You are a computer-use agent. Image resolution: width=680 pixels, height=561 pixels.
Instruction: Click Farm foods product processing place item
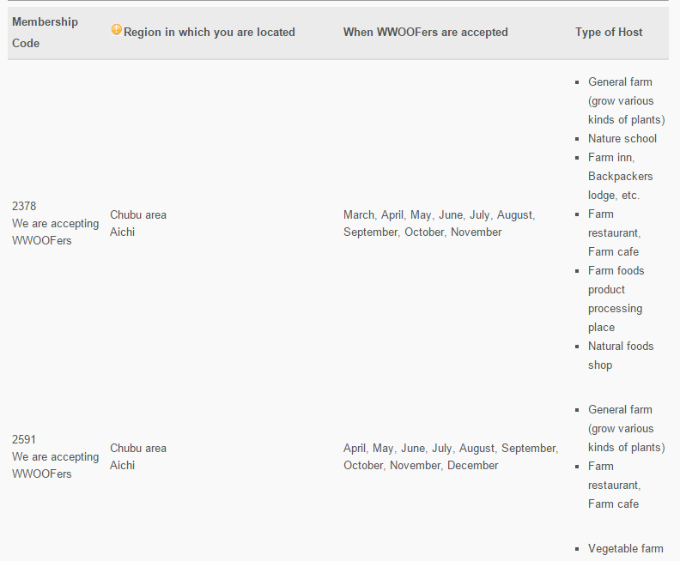pyautogui.click(x=616, y=299)
